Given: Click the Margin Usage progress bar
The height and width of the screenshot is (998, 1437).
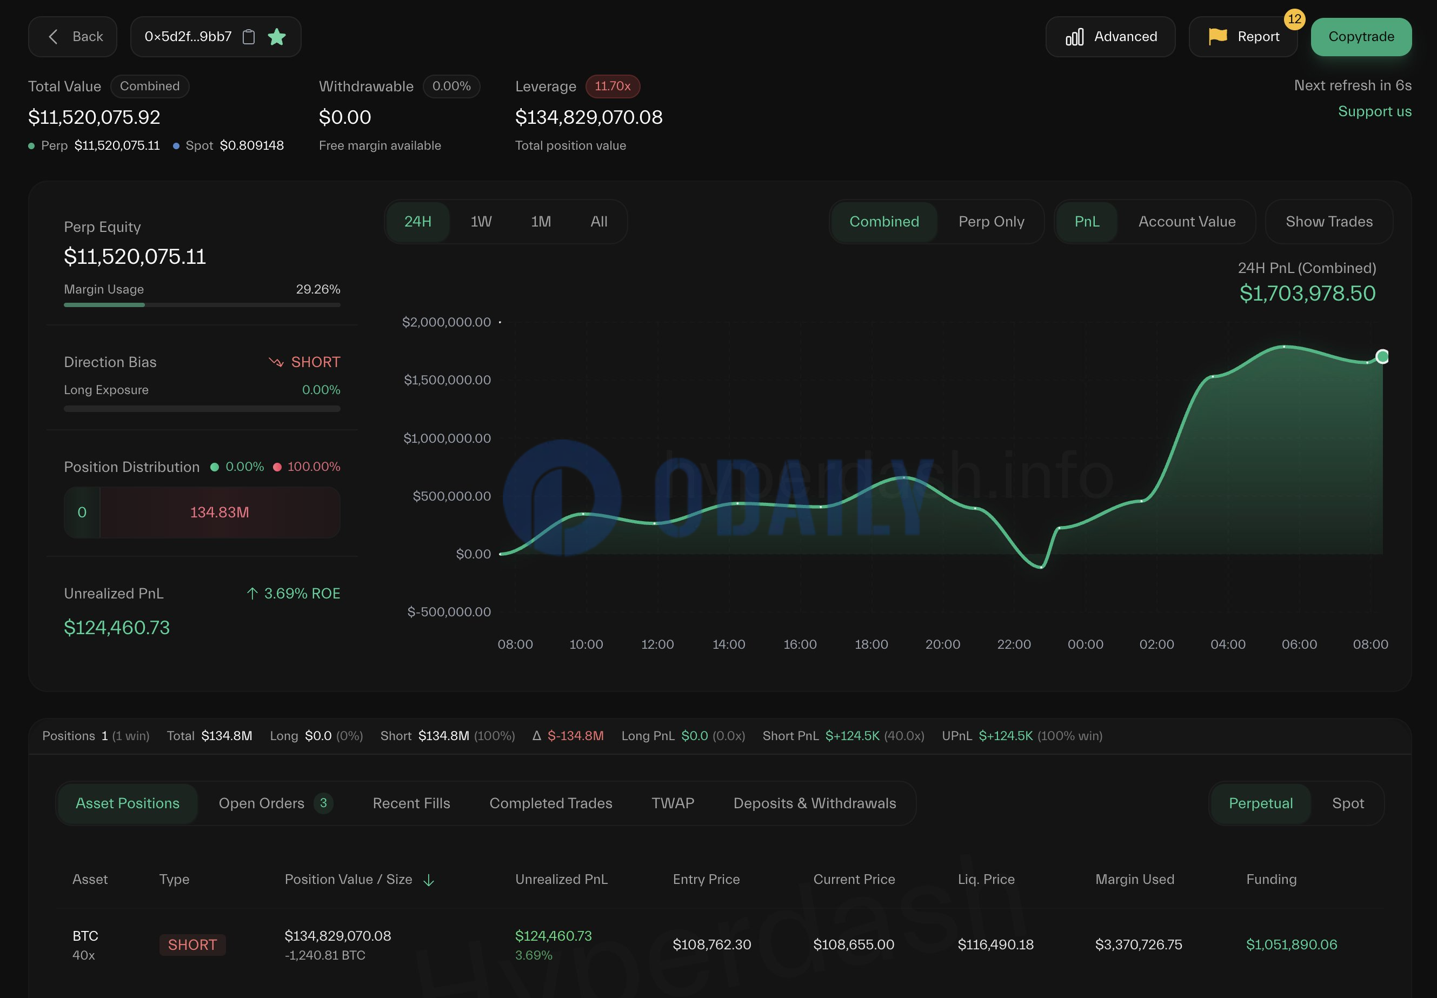Looking at the screenshot, I should pyautogui.click(x=201, y=305).
